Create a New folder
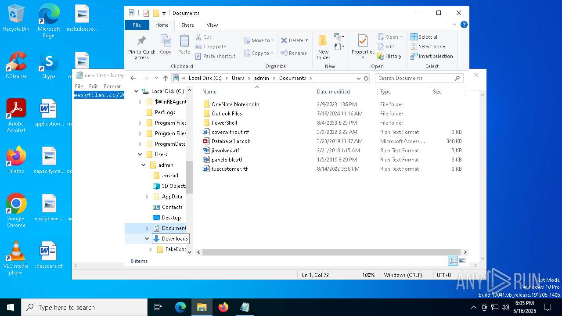562x316 pixels. click(x=323, y=47)
